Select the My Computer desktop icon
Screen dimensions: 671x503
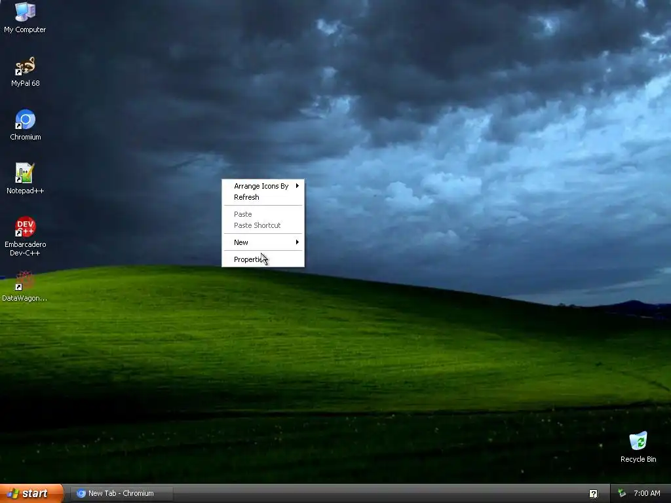[x=25, y=17]
